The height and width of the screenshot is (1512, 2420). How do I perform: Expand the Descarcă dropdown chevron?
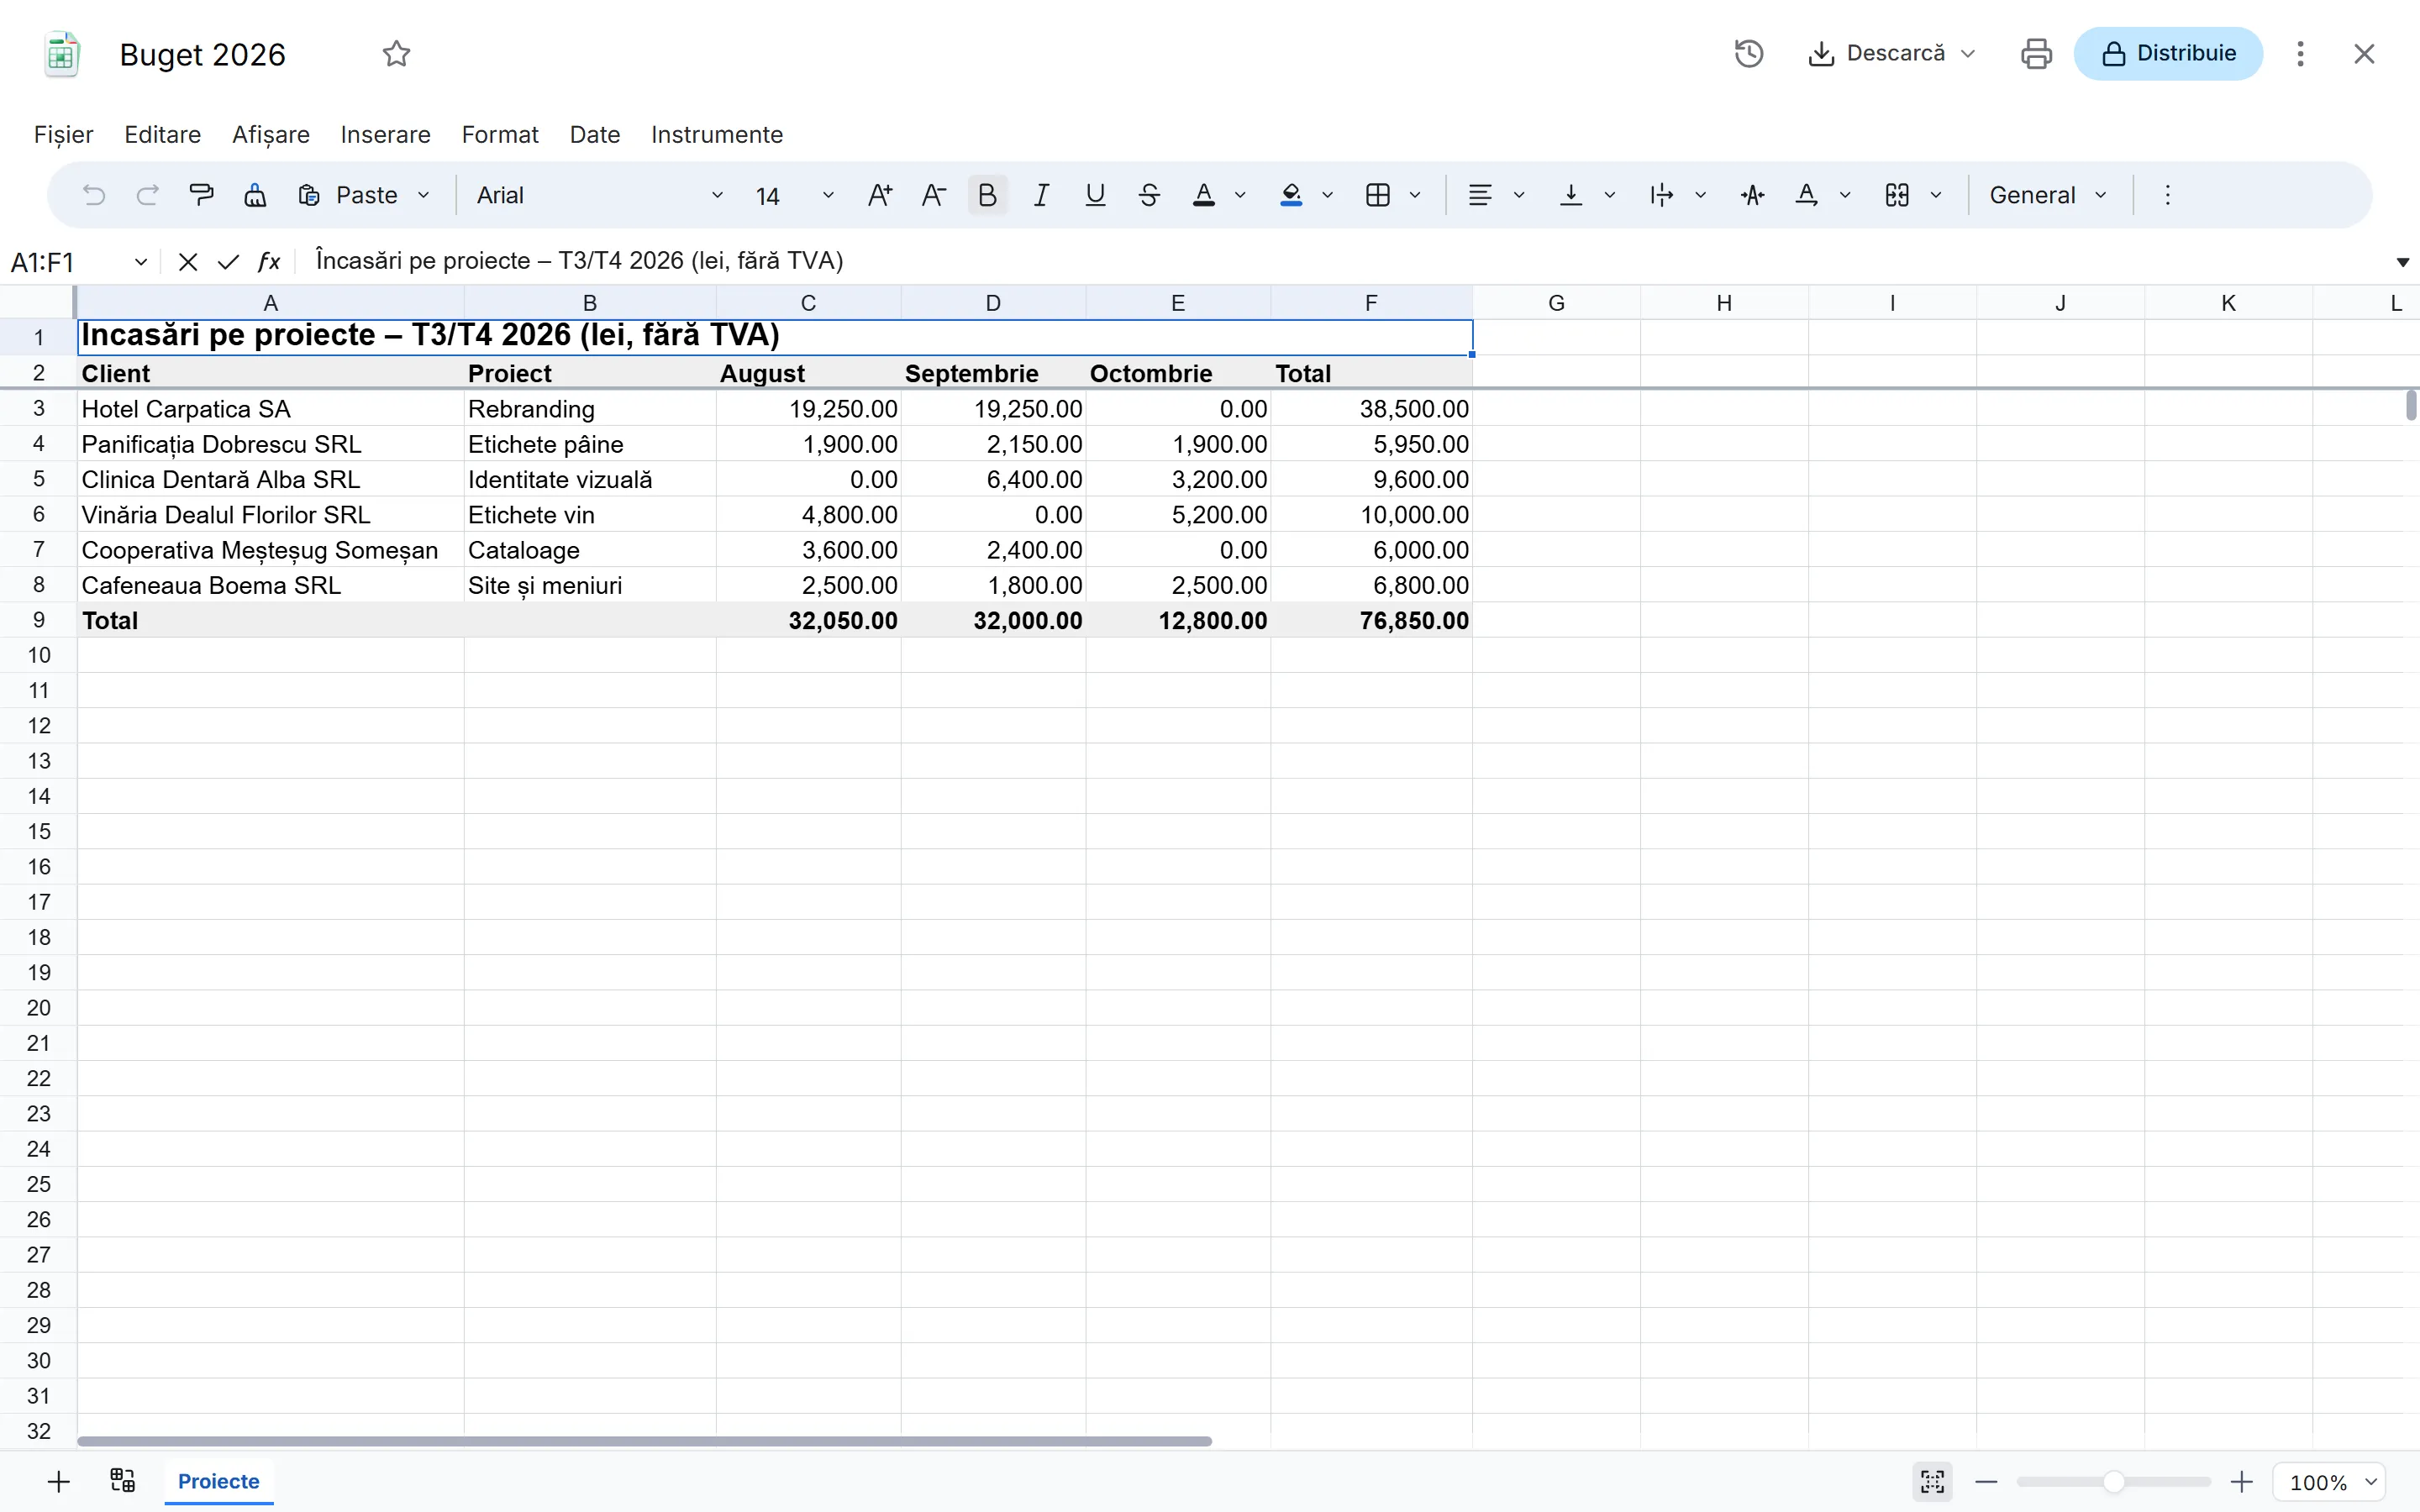(x=1968, y=53)
